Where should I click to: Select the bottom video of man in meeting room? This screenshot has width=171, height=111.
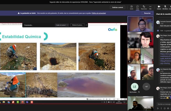(x=140, y=103)
